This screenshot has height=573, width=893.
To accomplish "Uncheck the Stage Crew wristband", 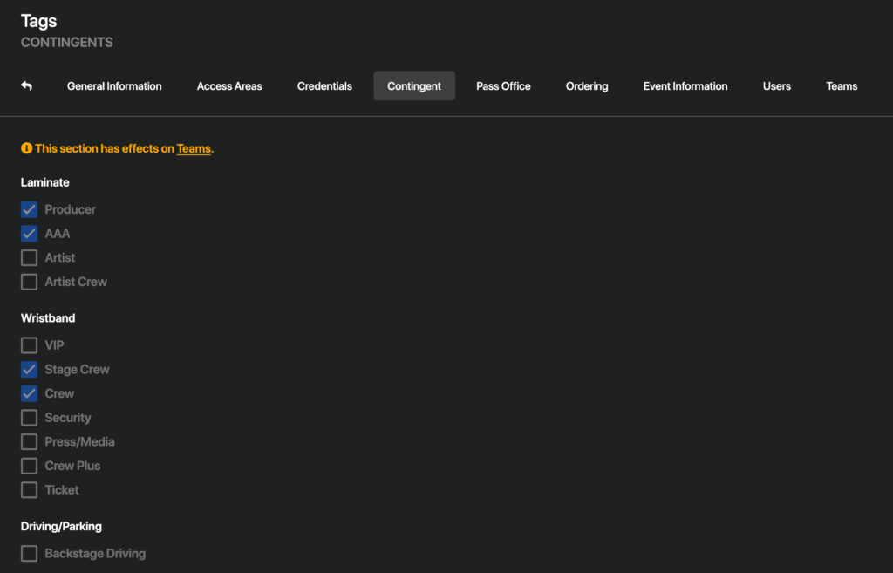I will coord(30,370).
